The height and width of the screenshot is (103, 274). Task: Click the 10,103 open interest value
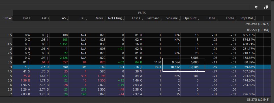[x=194, y=67]
